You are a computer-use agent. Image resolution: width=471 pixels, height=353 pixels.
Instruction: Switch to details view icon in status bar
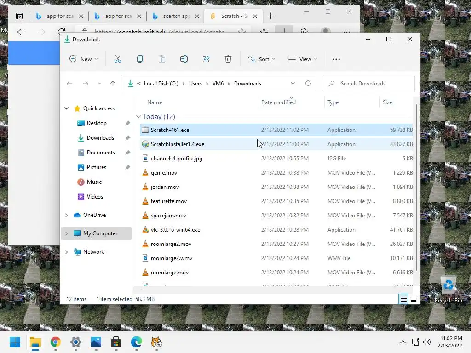click(x=403, y=299)
